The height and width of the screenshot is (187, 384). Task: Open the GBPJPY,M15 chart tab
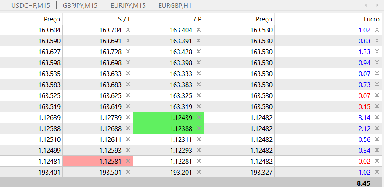click(80, 6)
